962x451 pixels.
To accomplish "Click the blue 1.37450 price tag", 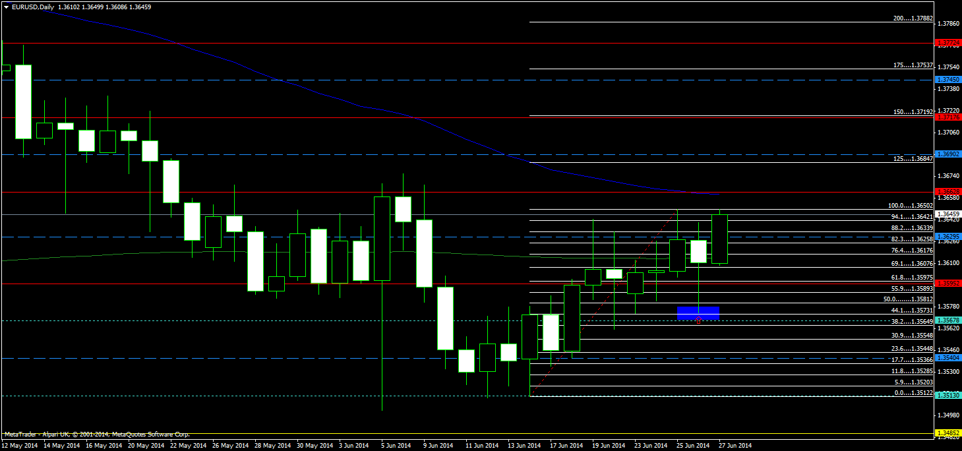I will (949, 79).
